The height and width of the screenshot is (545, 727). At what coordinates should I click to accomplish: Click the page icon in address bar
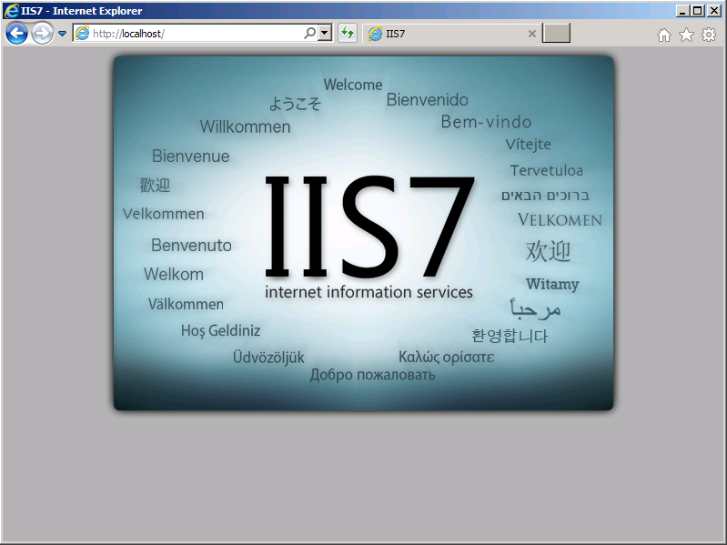tap(82, 33)
